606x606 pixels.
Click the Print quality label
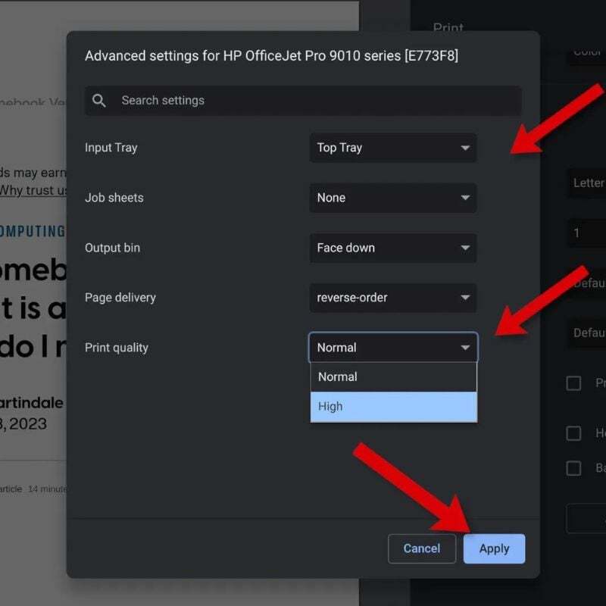[117, 348]
